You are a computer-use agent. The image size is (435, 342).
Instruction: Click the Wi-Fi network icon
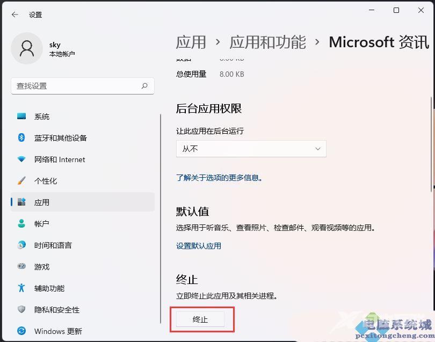tap(21, 159)
